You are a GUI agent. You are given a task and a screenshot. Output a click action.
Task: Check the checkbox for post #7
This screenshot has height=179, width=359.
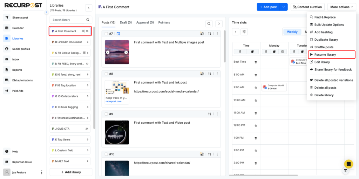pyautogui.click(x=106, y=34)
